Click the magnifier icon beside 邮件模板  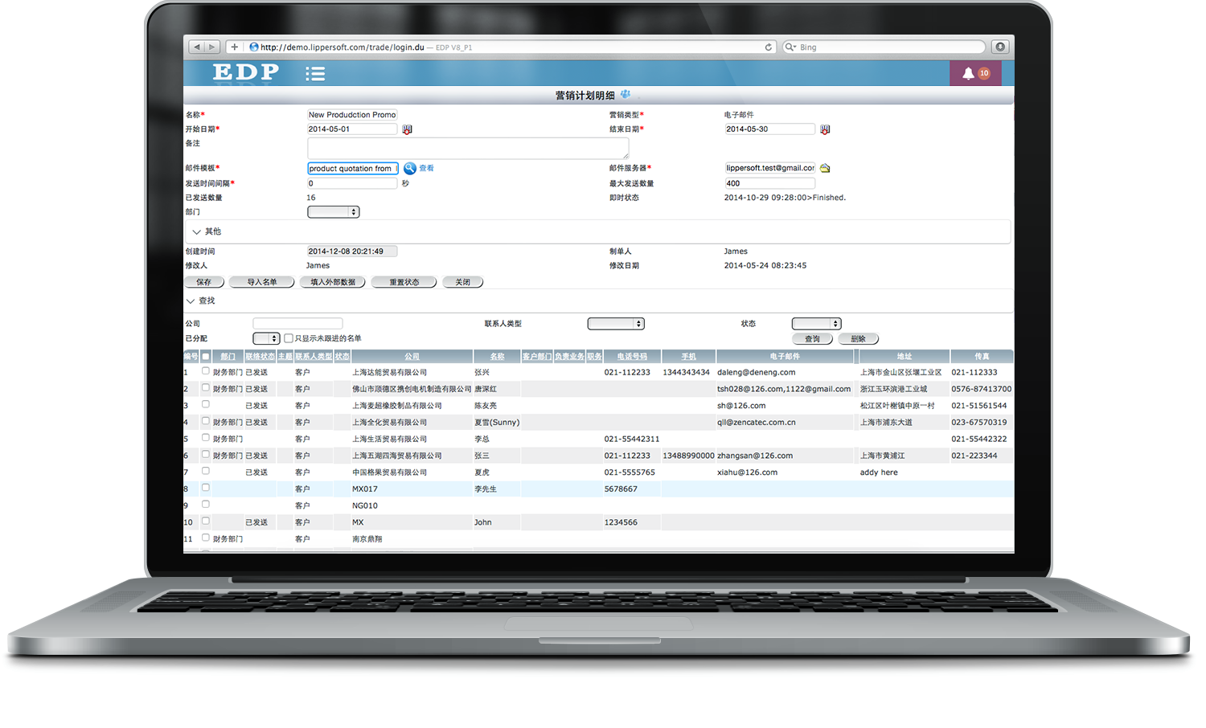(410, 168)
